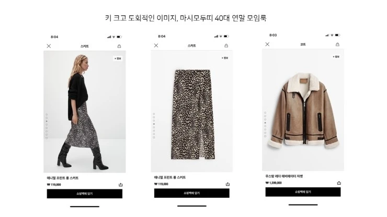Add ₩1,599,000 aviator jacket to shopping bag
The image size is (387, 217).
[303, 192]
